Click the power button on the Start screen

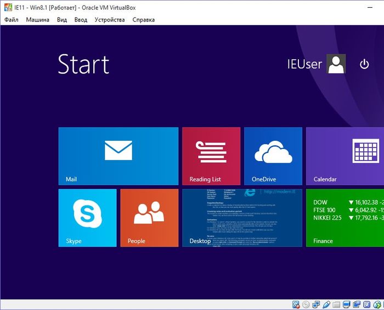364,64
